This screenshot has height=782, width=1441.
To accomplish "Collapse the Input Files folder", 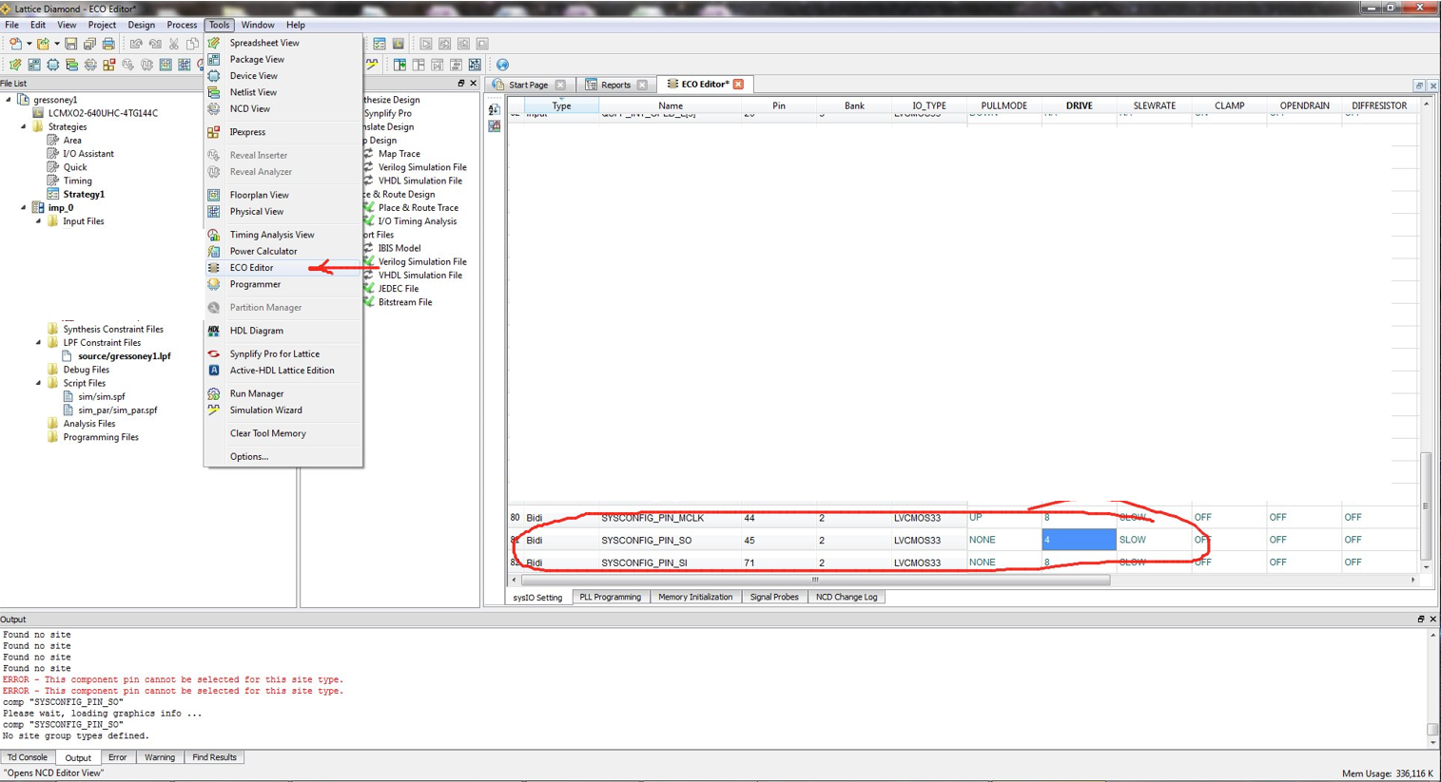I will tap(39, 221).
